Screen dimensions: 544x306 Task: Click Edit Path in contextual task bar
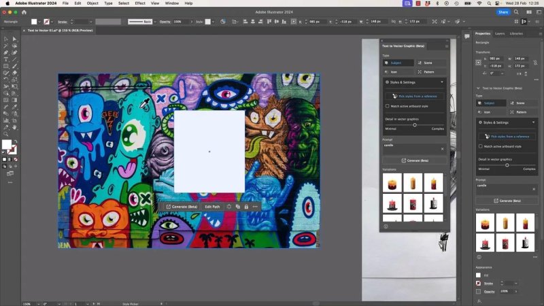[212, 207]
